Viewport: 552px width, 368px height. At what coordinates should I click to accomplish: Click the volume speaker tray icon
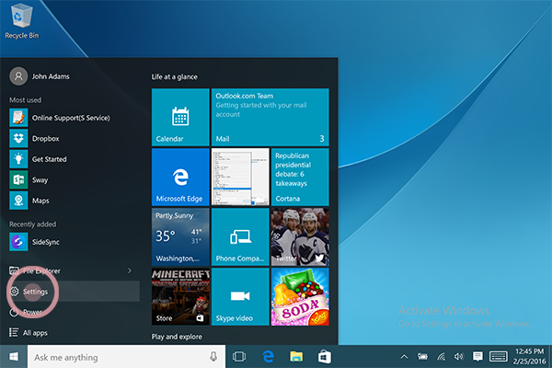tap(459, 357)
